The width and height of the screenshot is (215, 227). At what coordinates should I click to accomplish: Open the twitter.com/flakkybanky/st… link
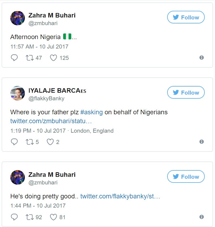point(120,196)
